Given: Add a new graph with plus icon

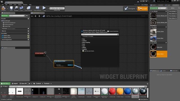Looking at the screenshot, I should (x=28, y=19).
